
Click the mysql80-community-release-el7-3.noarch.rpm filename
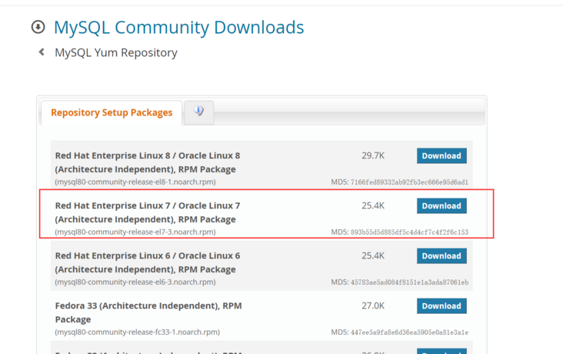click(x=135, y=232)
